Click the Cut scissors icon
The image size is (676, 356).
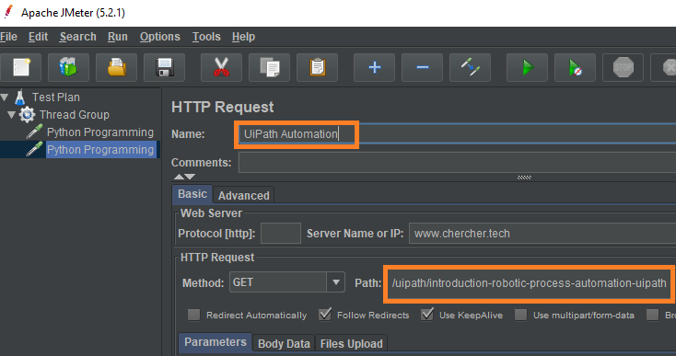(x=222, y=67)
